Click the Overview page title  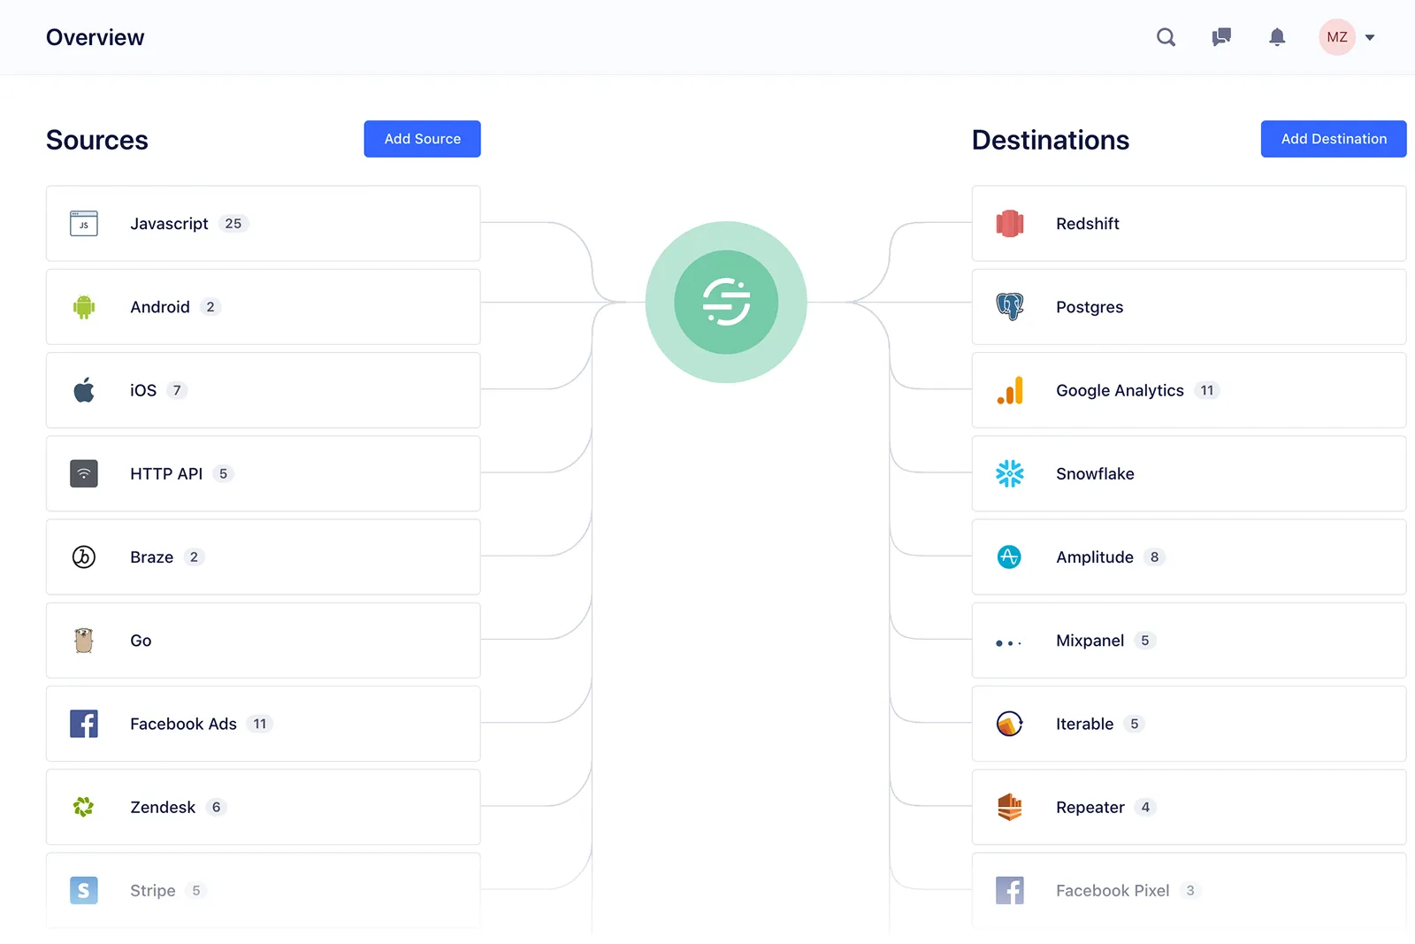pos(95,37)
